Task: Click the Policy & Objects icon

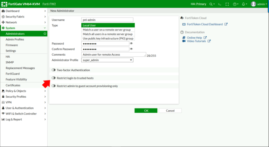Action: 3,91
